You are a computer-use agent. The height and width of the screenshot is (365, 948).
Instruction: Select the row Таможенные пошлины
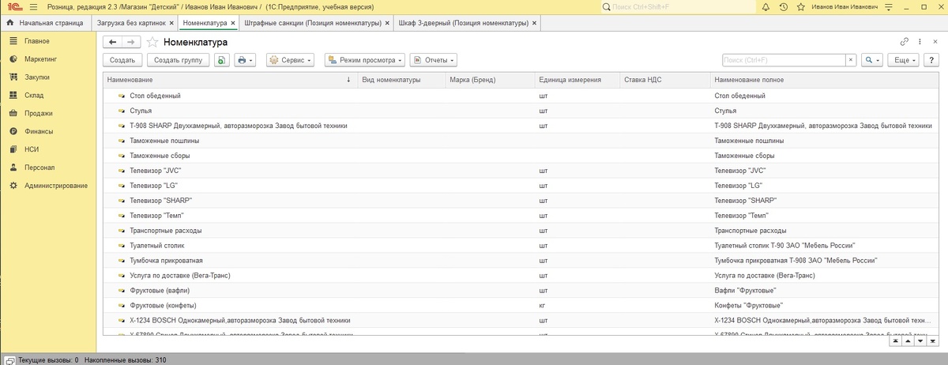coord(521,141)
